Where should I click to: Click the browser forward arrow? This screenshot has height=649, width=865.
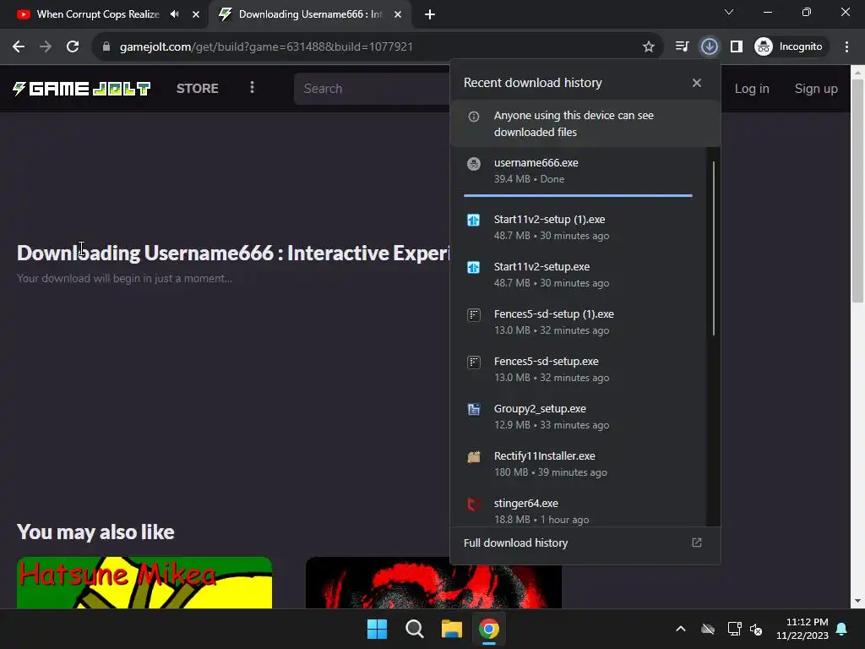[46, 47]
